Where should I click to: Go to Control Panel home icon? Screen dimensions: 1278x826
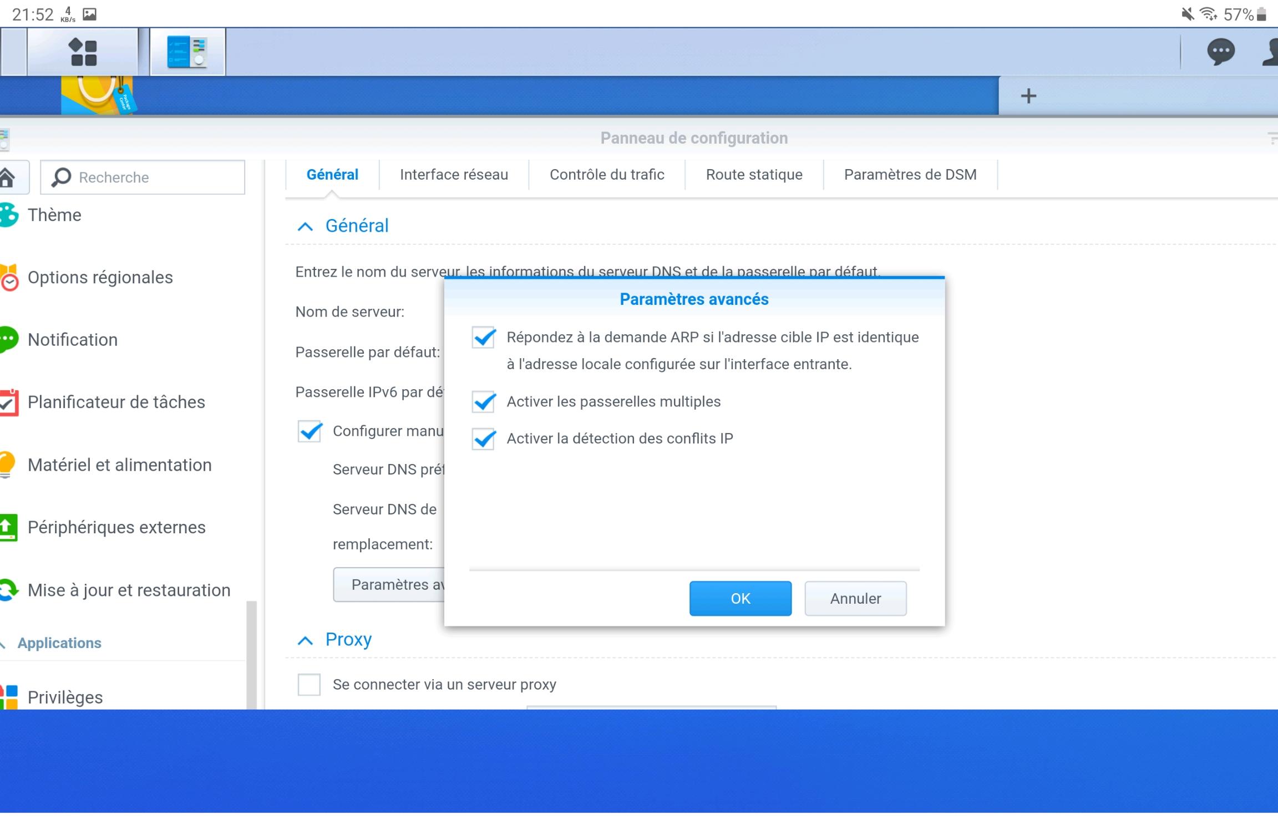[8, 177]
